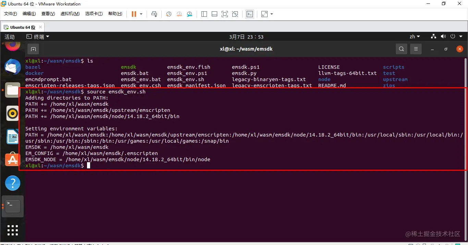Expand the stretch display dropdown arrow
Screen dimensions: 468x245
(272, 14)
